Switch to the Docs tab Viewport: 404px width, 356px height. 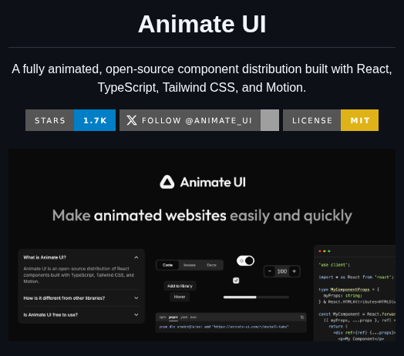tap(211, 265)
